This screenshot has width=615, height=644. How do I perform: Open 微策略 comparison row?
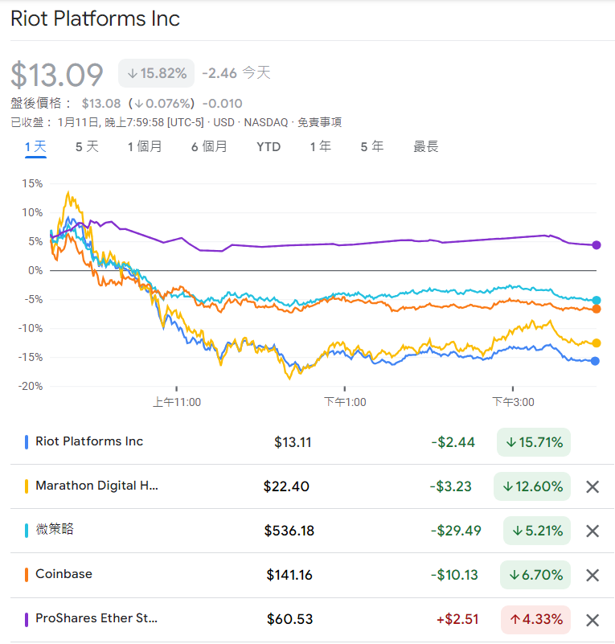click(x=312, y=531)
